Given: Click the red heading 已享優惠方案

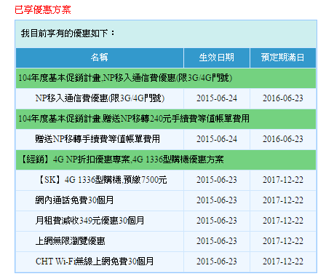Looking at the screenshot, I should 43,10.
